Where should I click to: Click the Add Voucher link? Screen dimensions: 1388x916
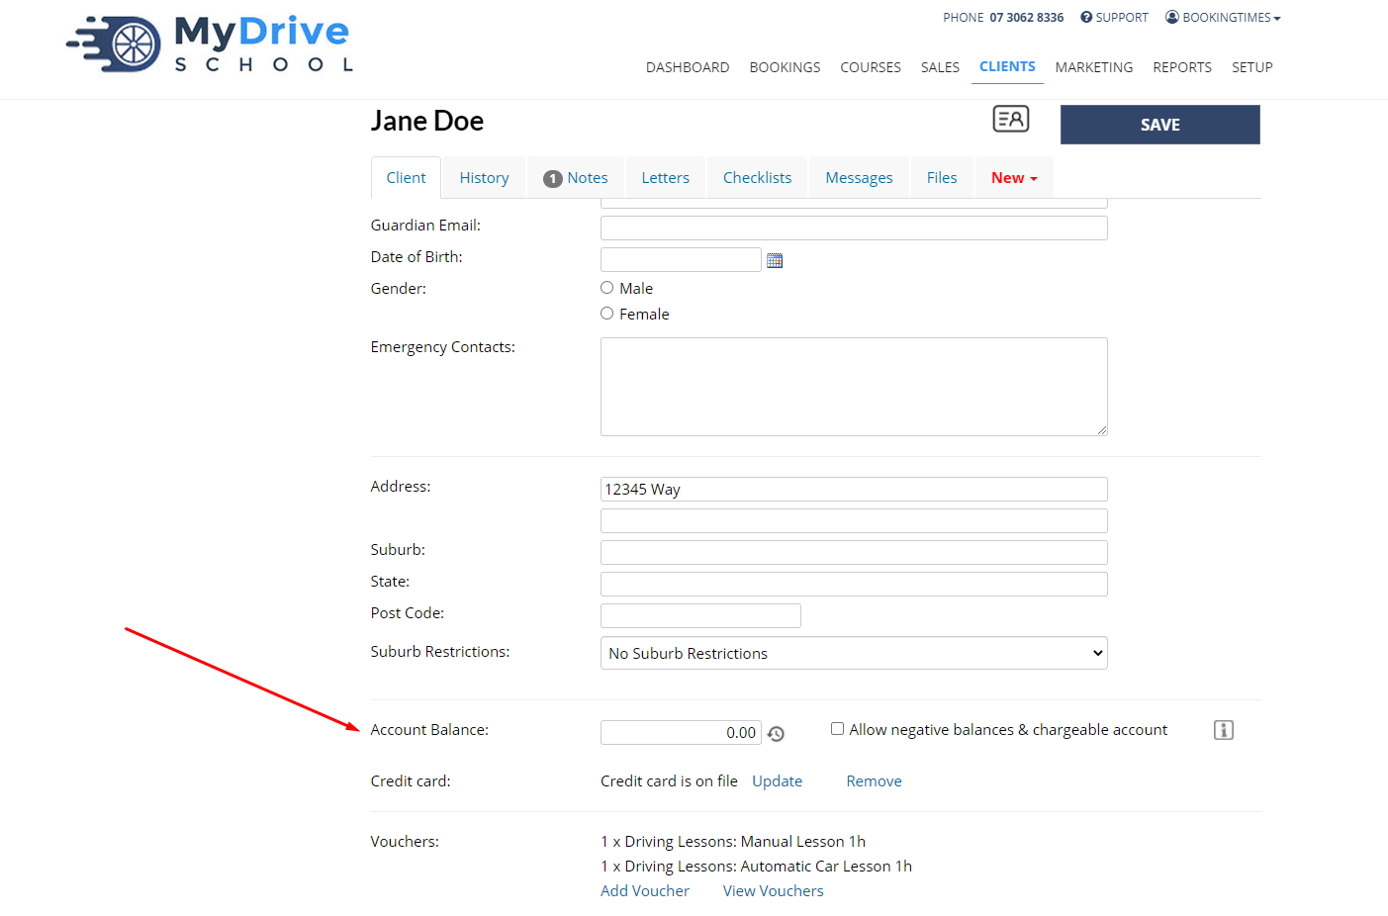click(645, 891)
